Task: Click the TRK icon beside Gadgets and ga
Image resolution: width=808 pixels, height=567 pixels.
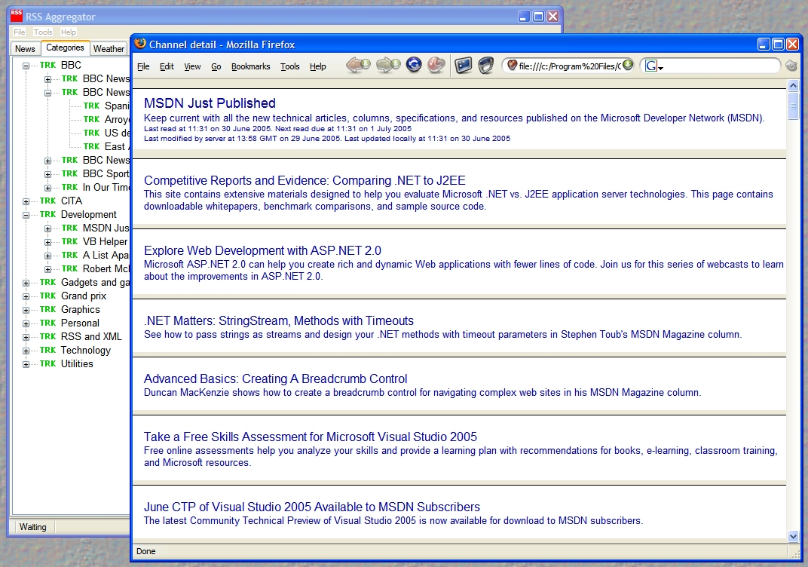Action: click(x=48, y=282)
